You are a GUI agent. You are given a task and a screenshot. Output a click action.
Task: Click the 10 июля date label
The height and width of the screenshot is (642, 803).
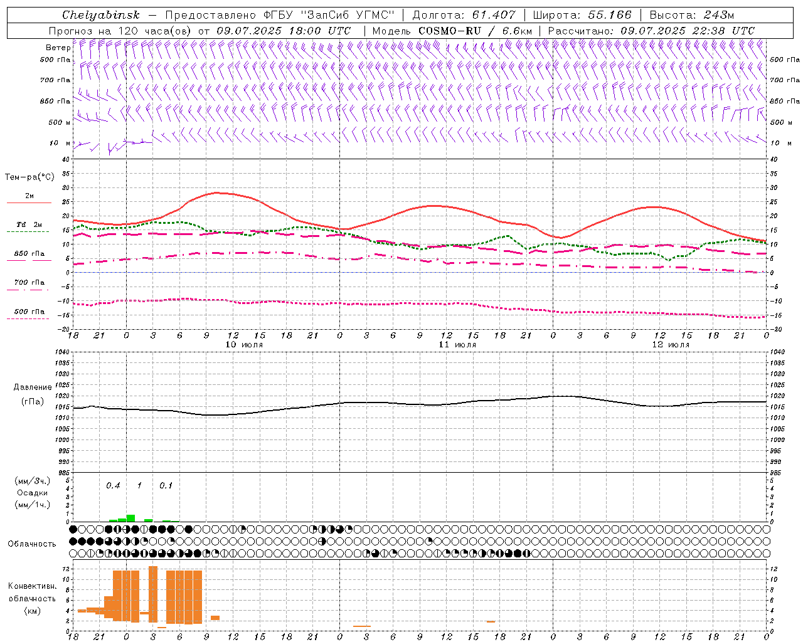click(x=244, y=345)
